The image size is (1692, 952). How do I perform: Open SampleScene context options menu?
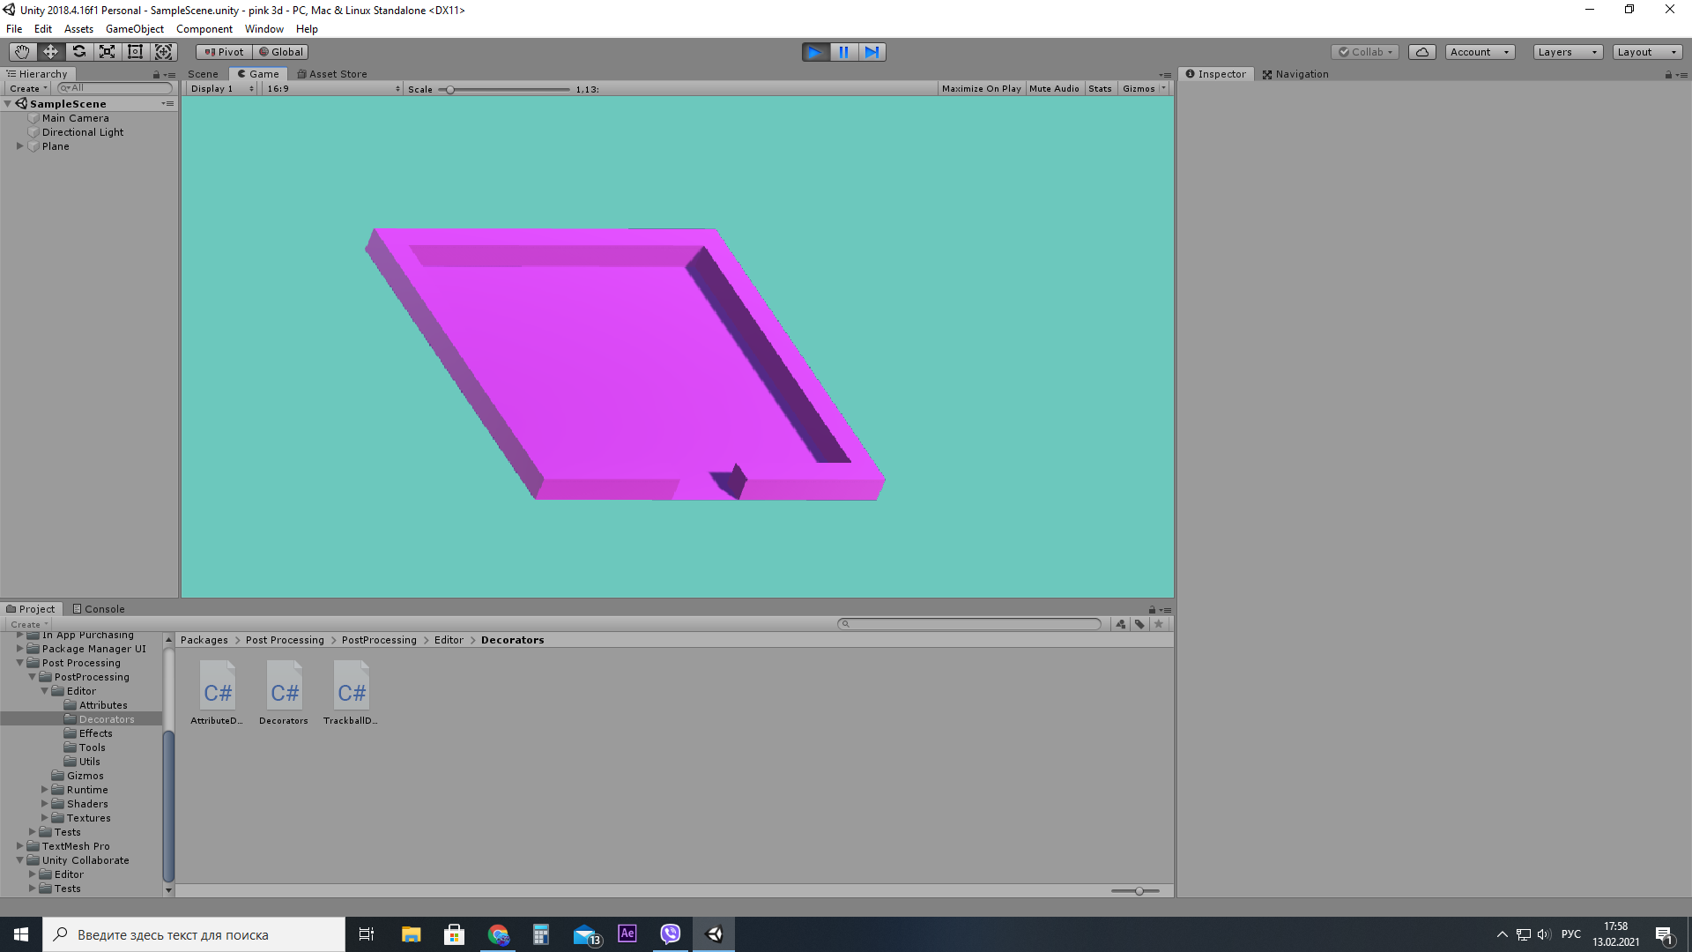point(167,104)
